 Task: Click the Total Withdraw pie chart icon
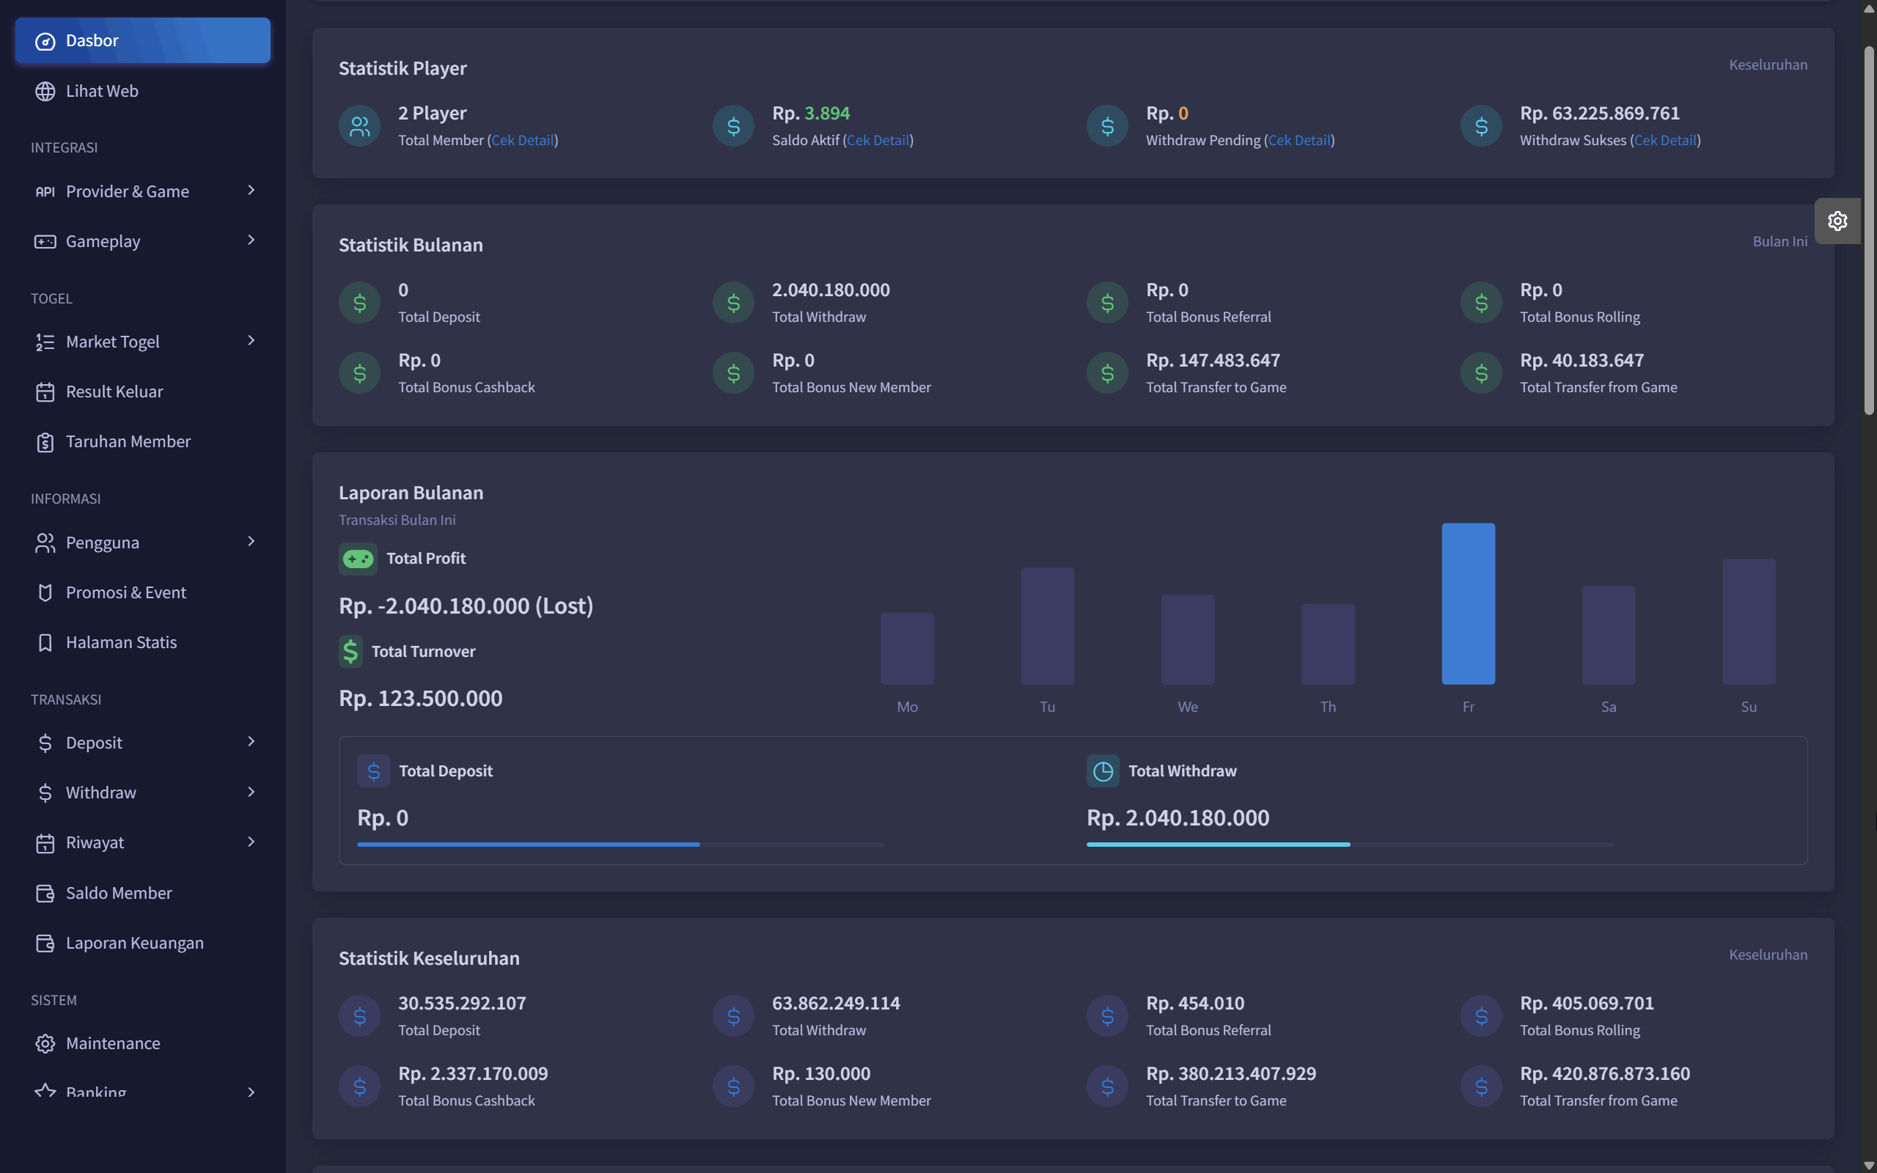[1102, 771]
